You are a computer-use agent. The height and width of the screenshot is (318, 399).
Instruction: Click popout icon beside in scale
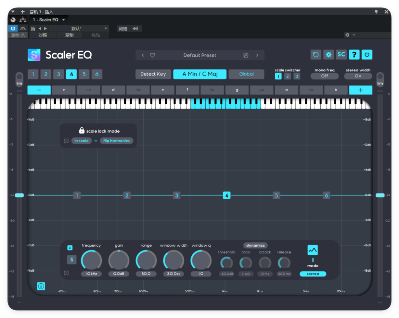tap(66, 141)
